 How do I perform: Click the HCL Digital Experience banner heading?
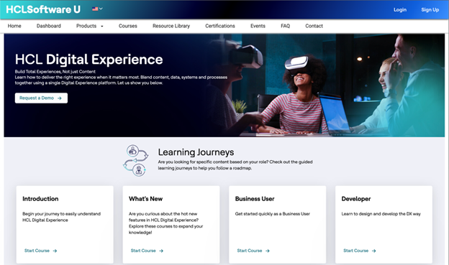[x=89, y=60]
